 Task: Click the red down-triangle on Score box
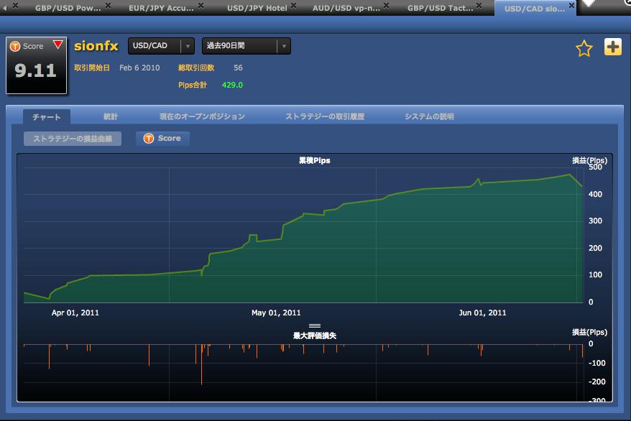(57, 45)
